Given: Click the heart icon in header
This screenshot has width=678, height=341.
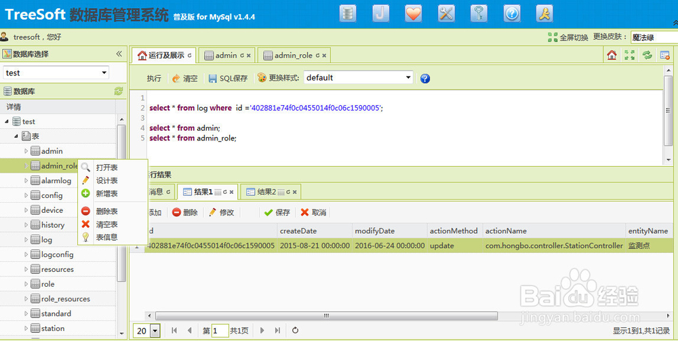Looking at the screenshot, I should click(x=414, y=14).
